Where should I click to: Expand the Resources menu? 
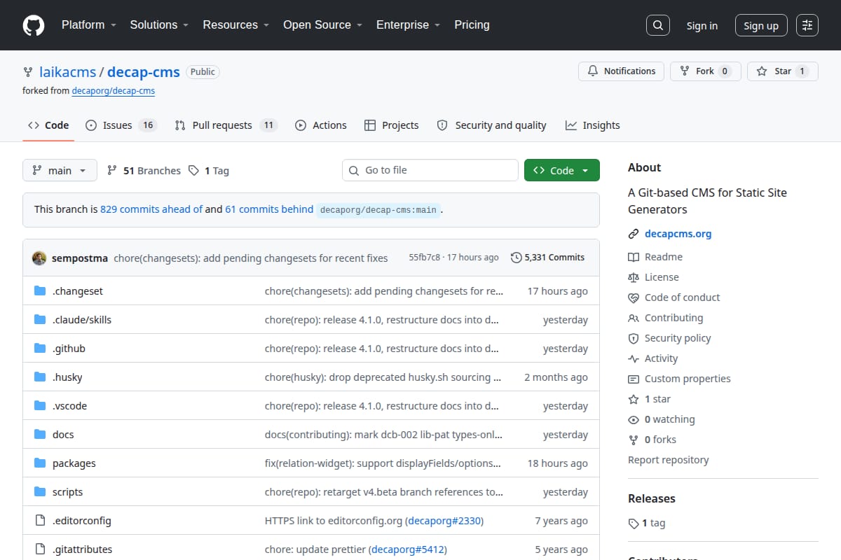236,25
